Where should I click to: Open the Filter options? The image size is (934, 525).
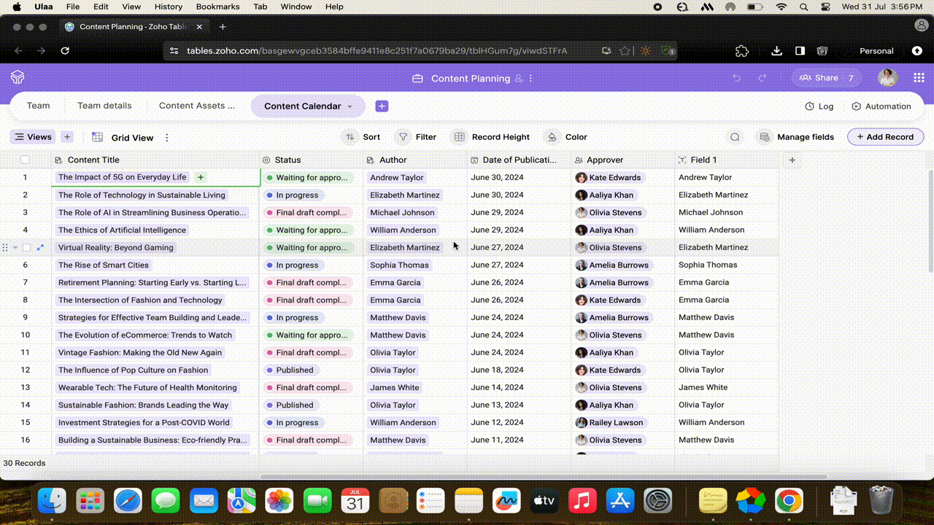pos(416,137)
